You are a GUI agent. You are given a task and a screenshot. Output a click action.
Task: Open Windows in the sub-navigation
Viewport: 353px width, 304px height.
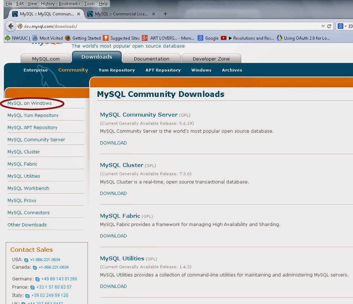pyautogui.click(x=201, y=70)
